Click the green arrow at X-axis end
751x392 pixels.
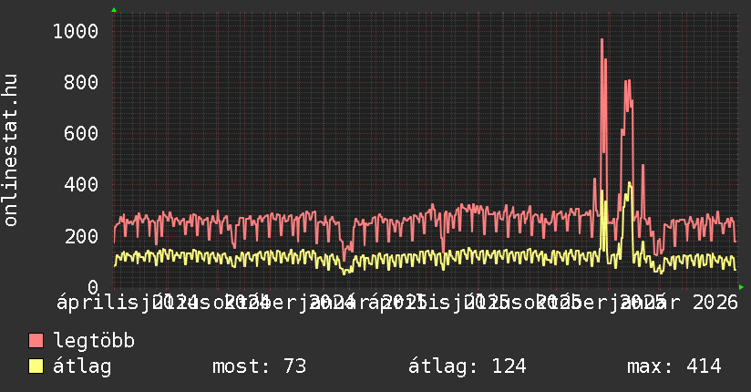[741, 287]
